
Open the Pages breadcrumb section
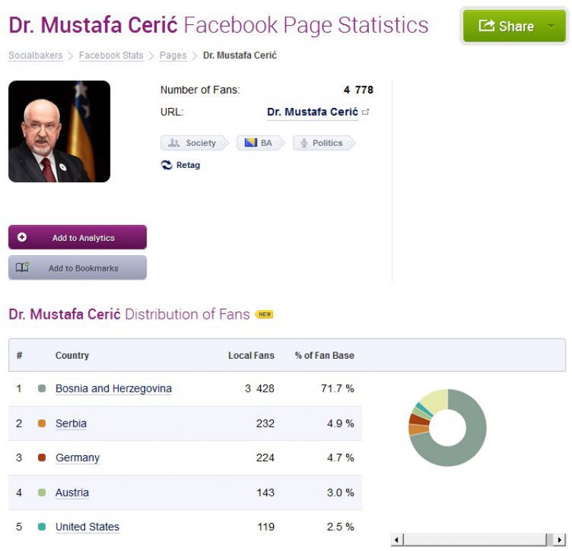(173, 55)
